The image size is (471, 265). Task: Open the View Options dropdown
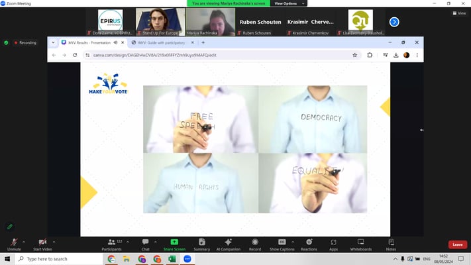[289, 3]
